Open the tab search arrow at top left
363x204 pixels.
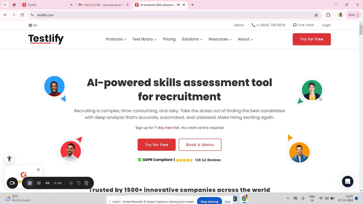coord(5,5)
